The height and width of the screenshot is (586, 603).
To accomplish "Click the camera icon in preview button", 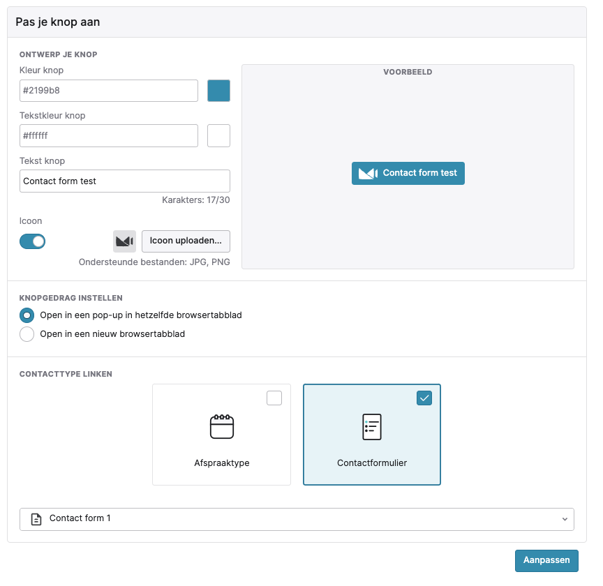I will pyautogui.click(x=368, y=174).
